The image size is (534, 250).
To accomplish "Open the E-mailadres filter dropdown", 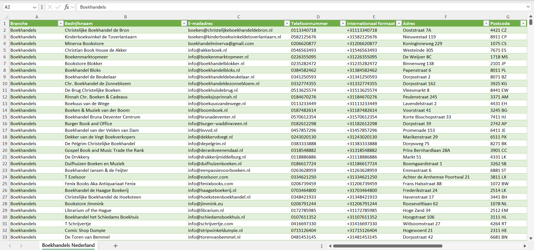I will 287,23.
